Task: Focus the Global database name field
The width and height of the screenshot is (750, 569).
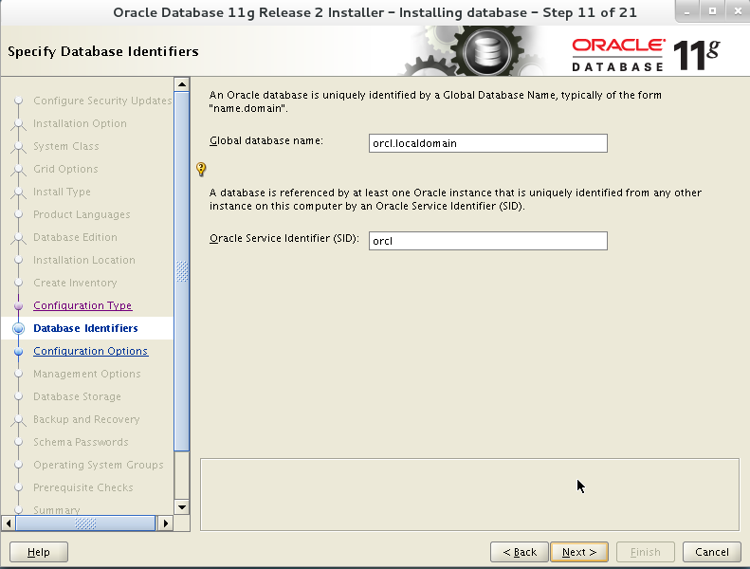Action: 488,143
